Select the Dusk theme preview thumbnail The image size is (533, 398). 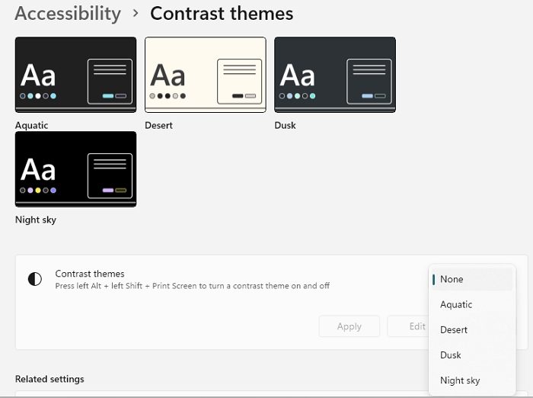(335, 75)
